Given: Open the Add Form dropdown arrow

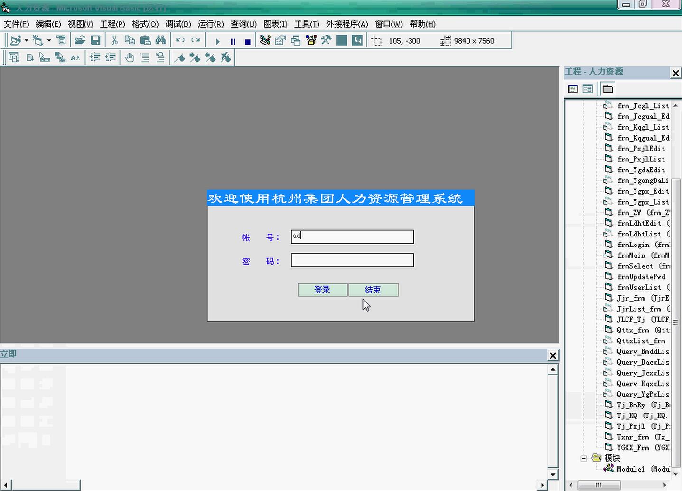Looking at the screenshot, I should click(x=49, y=41).
